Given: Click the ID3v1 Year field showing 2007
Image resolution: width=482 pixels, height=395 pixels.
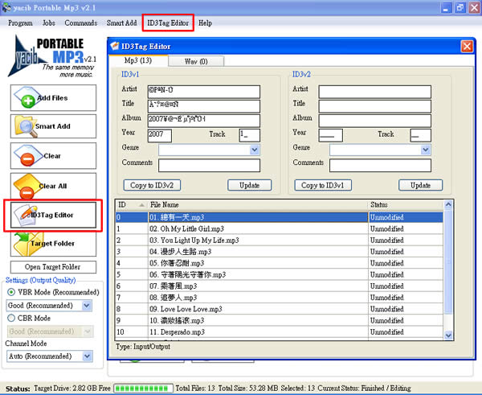Looking at the screenshot, I should click(160, 135).
